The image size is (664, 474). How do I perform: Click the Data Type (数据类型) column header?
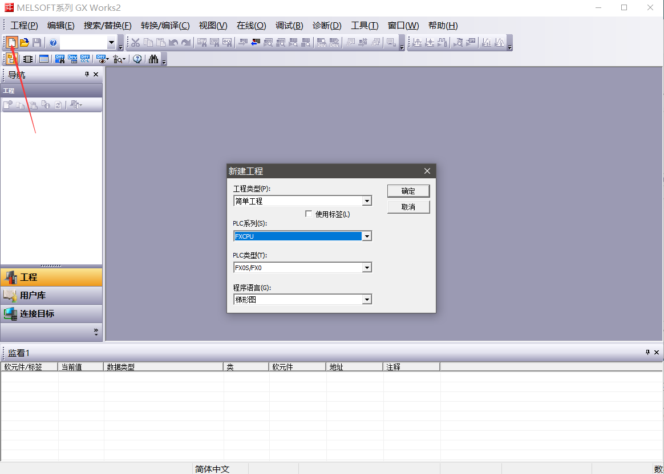[164, 366]
